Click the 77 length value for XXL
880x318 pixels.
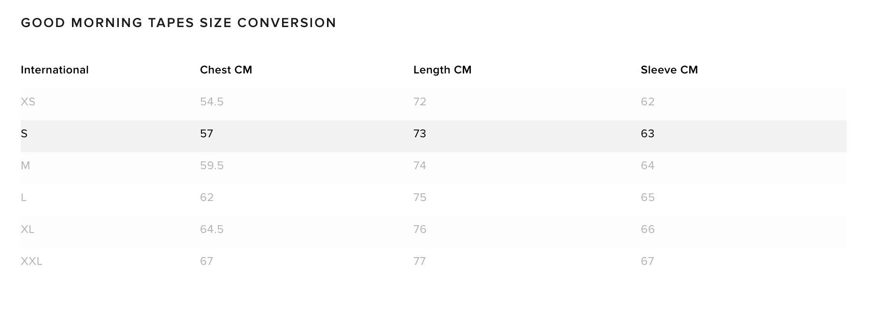(419, 261)
